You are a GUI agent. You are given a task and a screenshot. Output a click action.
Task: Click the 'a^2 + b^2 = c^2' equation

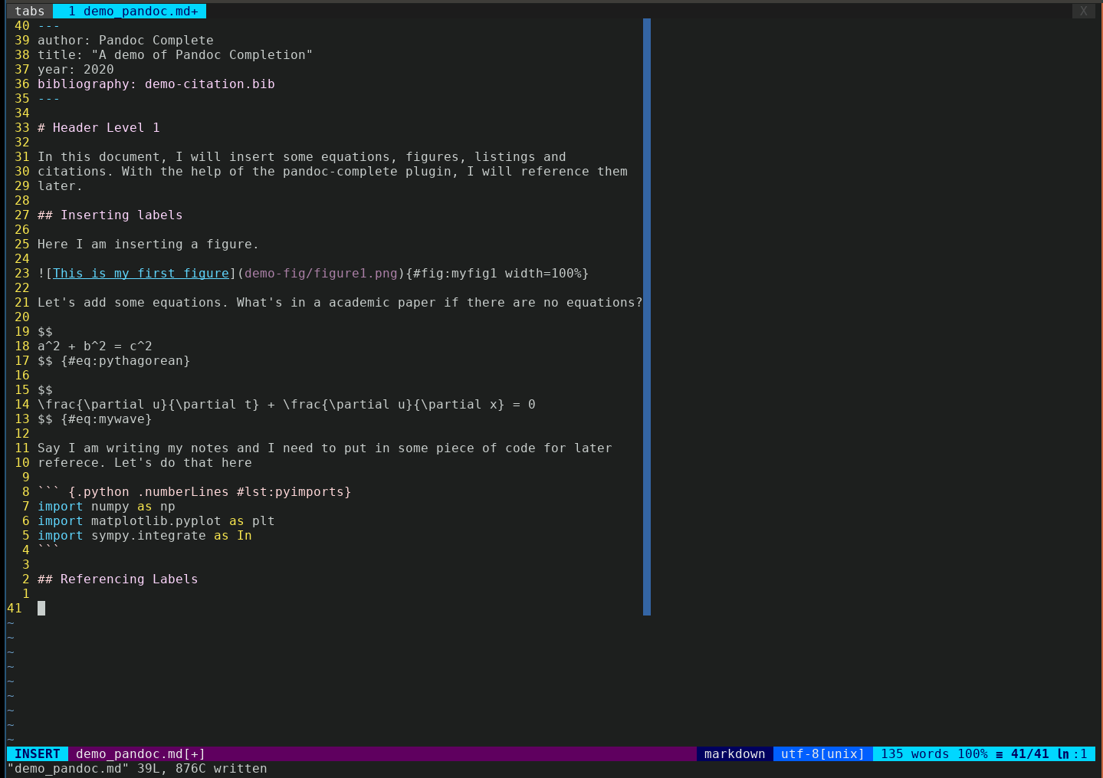pyautogui.click(x=95, y=346)
